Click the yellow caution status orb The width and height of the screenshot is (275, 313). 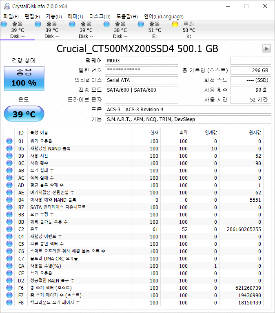coord(175,24)
